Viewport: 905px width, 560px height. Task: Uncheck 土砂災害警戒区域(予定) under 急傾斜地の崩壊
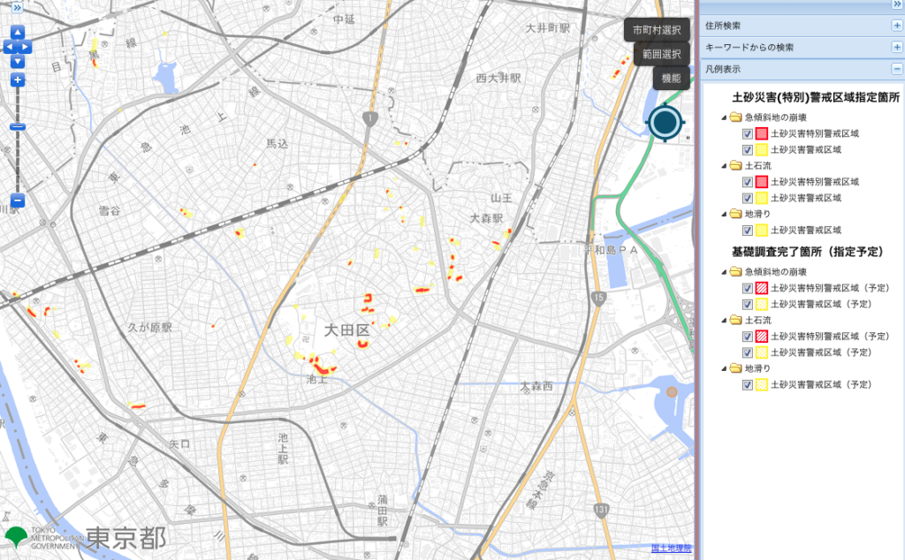click(x=748, y=305)
